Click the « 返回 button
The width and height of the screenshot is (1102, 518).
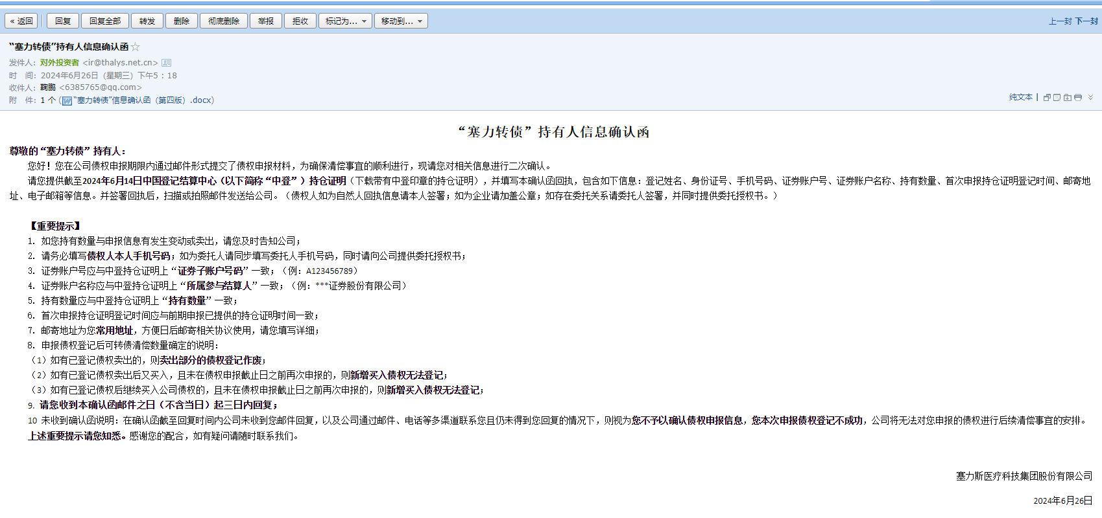(x=21, y=21)
